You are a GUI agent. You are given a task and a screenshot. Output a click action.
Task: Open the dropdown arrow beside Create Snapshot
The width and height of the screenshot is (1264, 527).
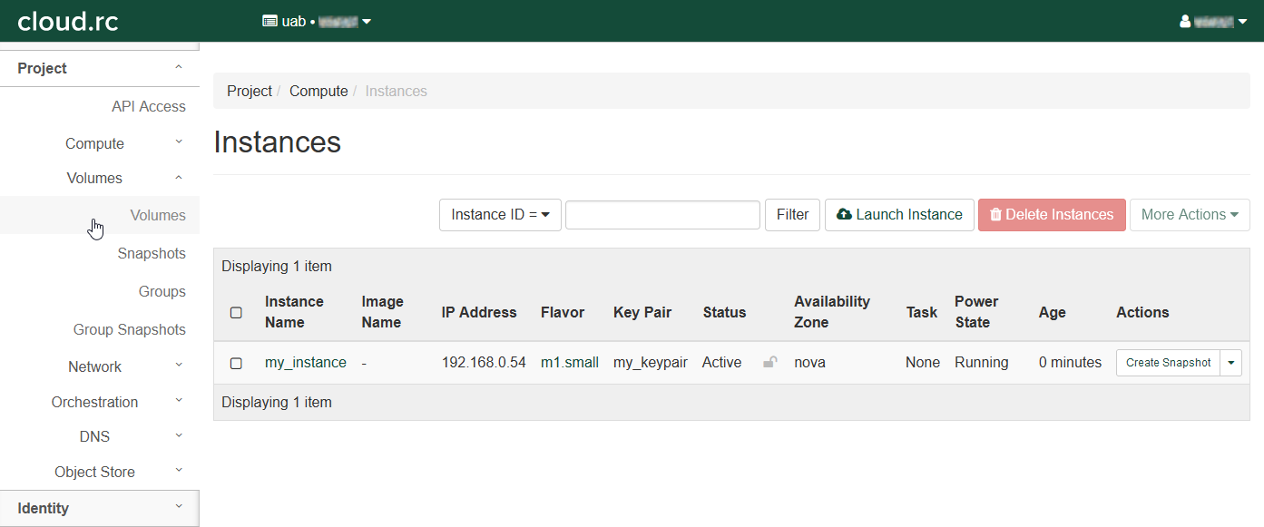point(1230,363)
